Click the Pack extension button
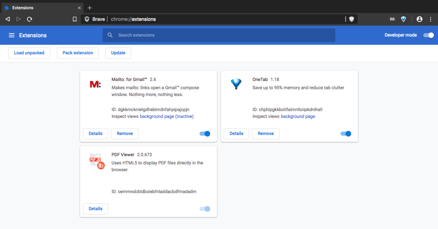This screenshot has height=229, width=438. coord(78,53)
